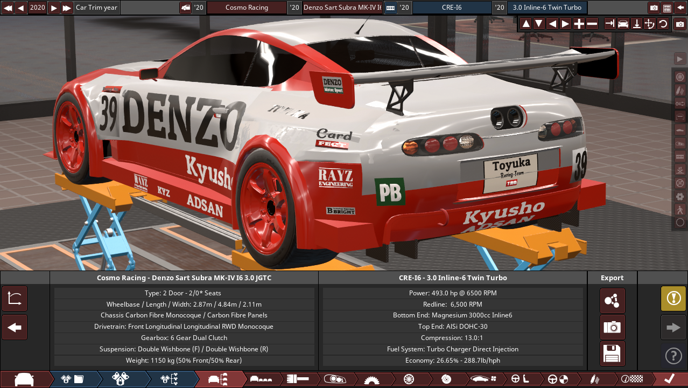Open the engine flowchart tab

tap(170, 379)
